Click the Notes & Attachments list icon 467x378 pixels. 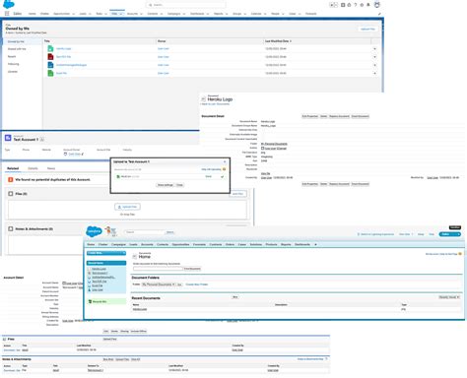click(x=11, y=228)
